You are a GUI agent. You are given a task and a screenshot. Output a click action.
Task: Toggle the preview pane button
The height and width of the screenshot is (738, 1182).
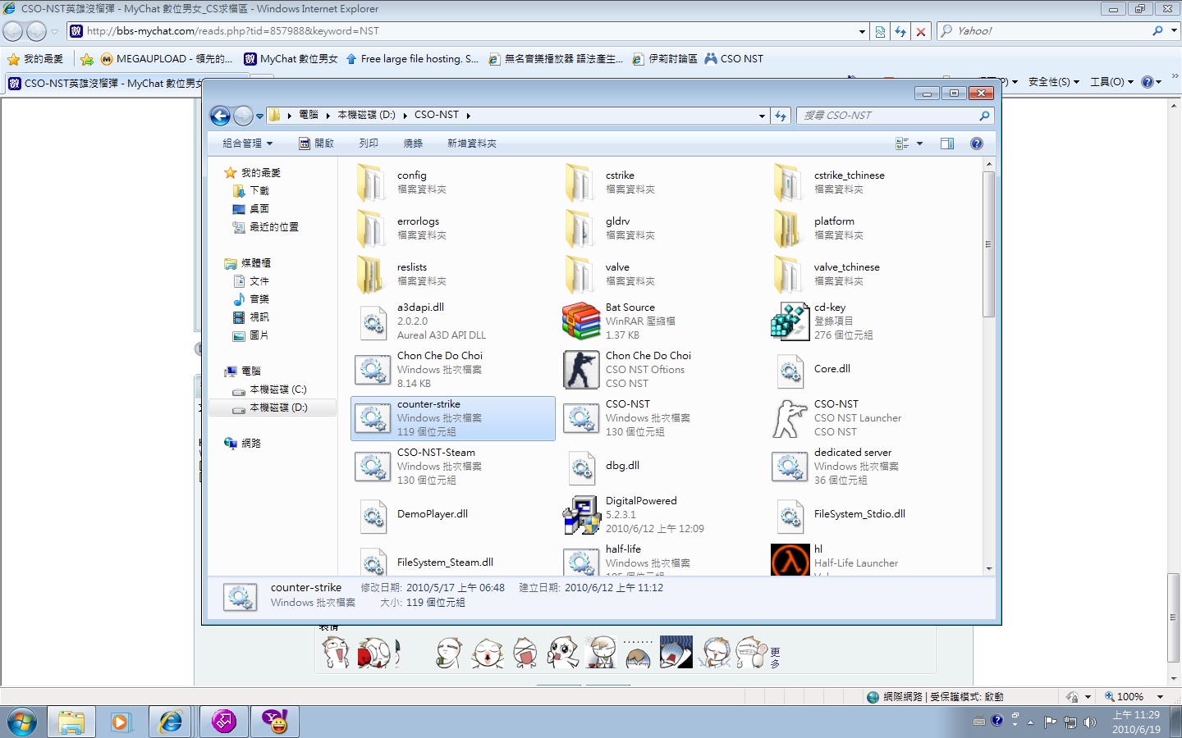[x=946, y=143]
